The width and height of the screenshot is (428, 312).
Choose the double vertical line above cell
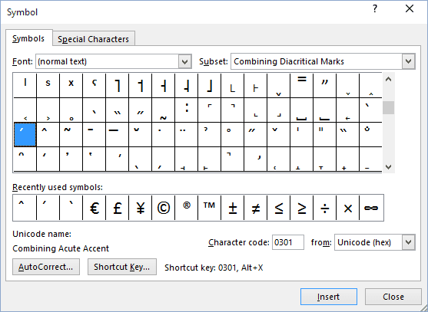(325, 134)
